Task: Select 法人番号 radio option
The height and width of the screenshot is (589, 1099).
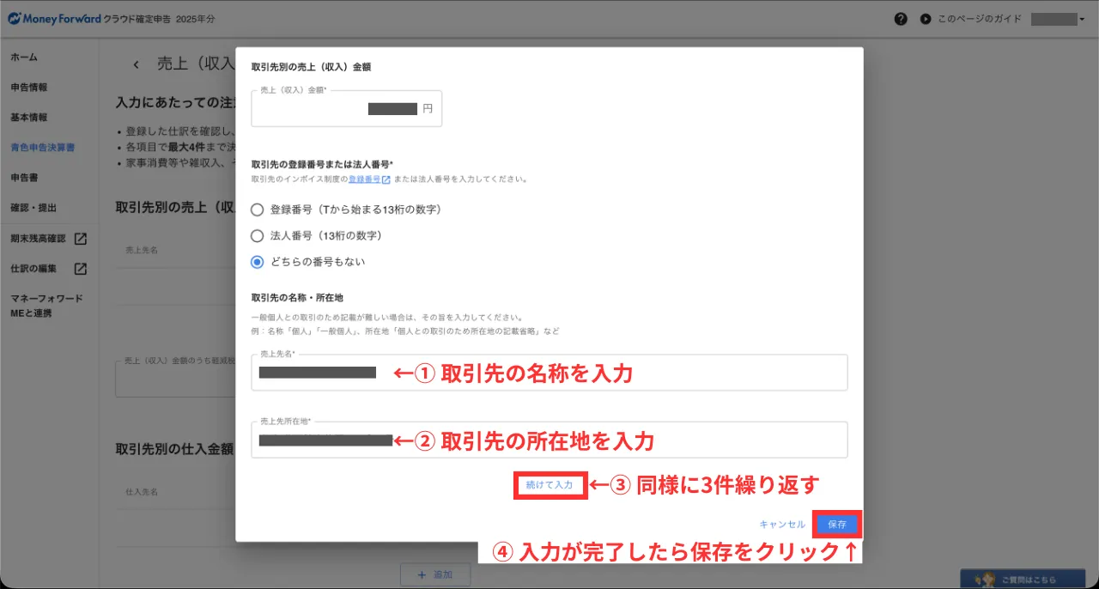Action: (257, 235)
